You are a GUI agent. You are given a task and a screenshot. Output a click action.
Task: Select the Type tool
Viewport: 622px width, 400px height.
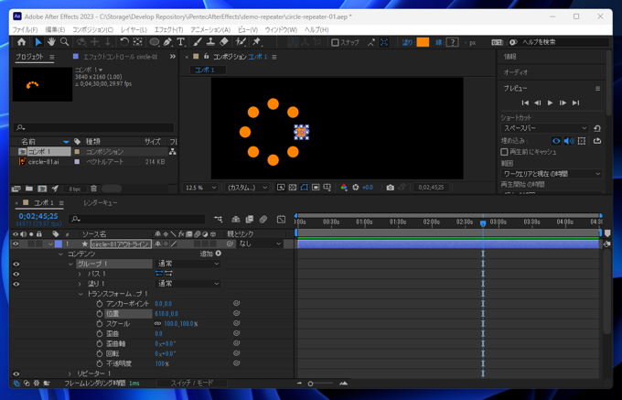coord(180,42)
